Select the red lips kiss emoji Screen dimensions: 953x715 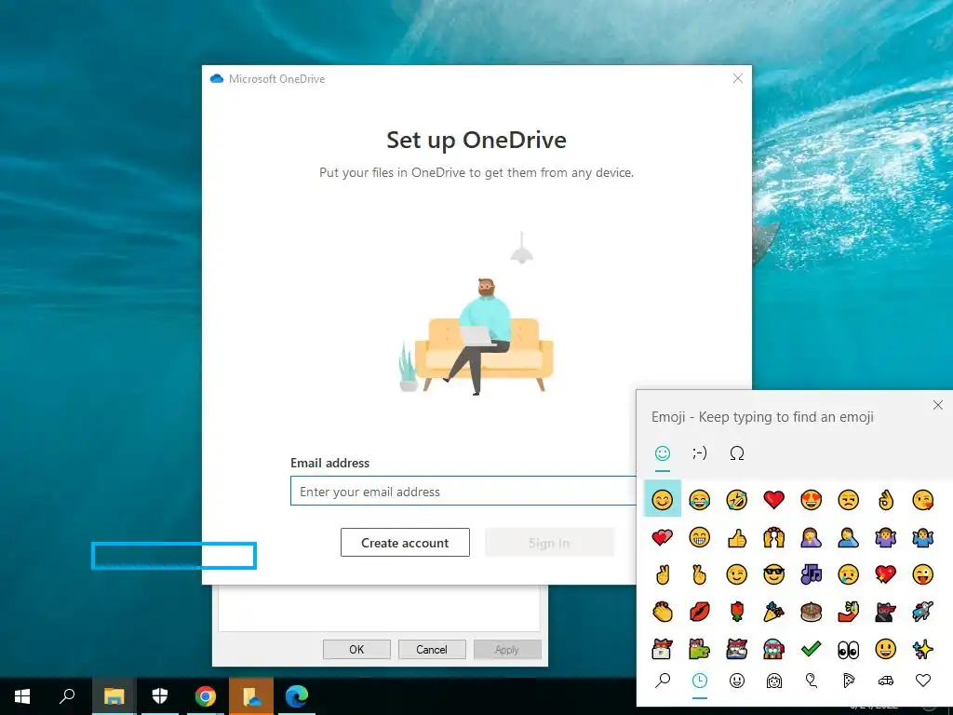click(x=700, y=612)
